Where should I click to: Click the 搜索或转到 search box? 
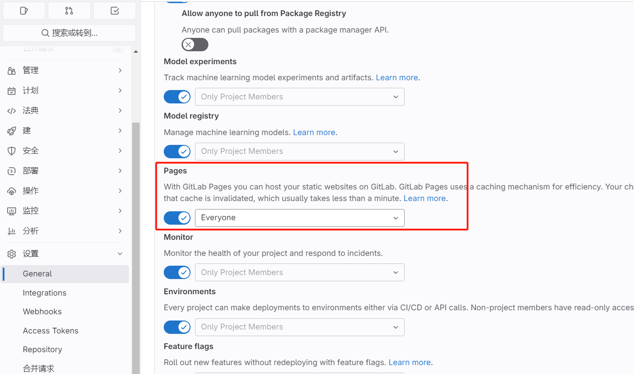(69, 33)
